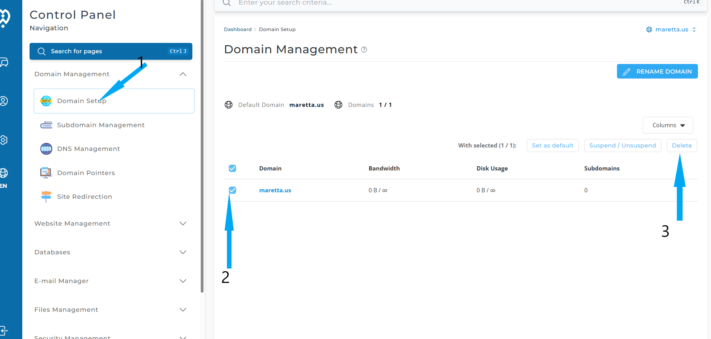
Task: Open the settings gear icon in left sidebar
Action: [4, 140]
